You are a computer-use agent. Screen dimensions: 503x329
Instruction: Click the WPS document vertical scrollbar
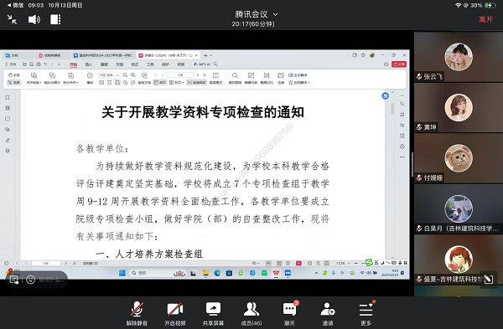pos(392,109)
